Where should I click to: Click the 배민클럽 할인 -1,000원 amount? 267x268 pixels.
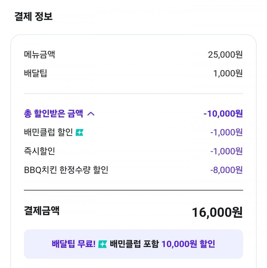click(226, 132)
